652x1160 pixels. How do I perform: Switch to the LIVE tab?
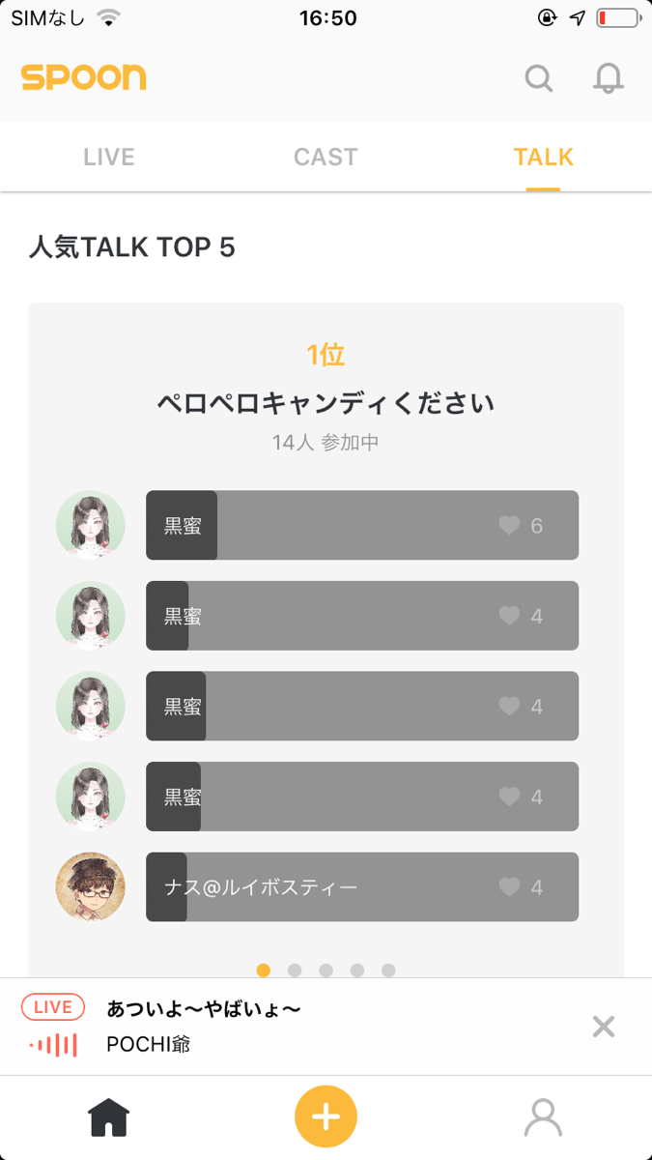coord(108,157)
